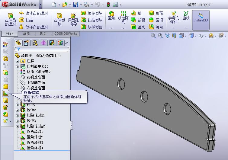Open 异型孔向导 hole wizard

click(73, 20)
